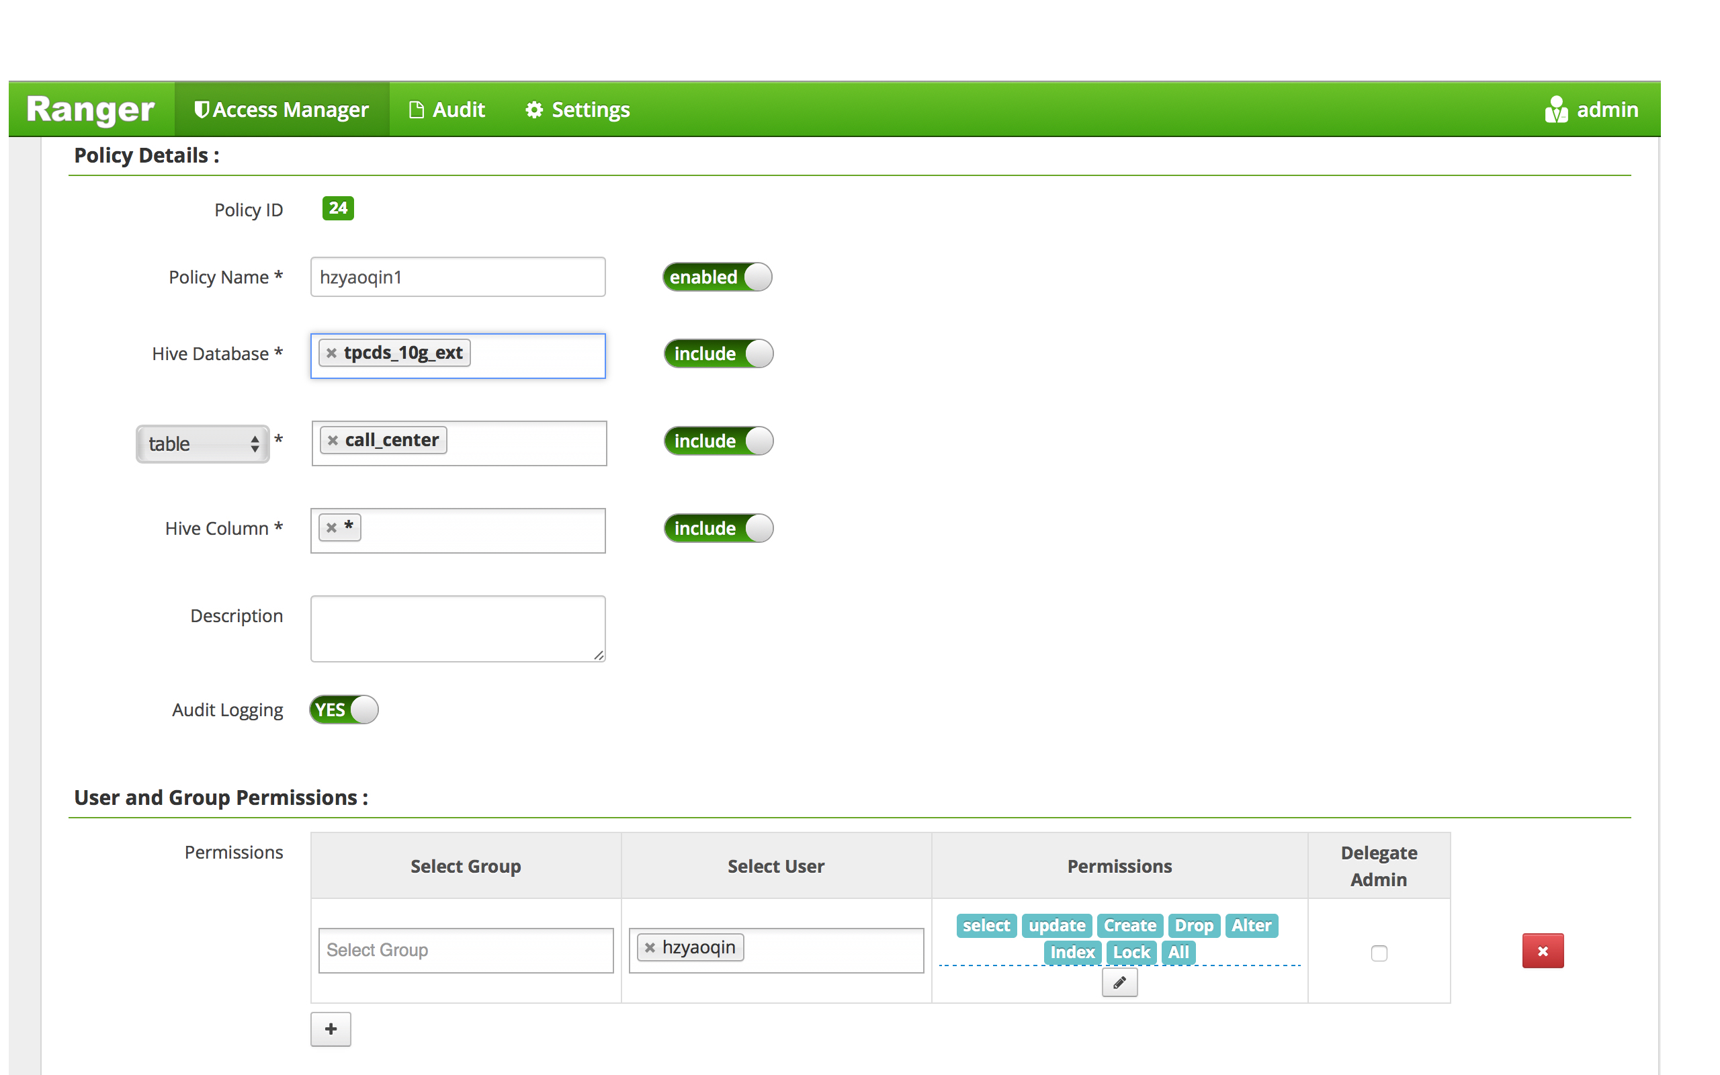
Task: Open the Select Group dropdown field
Action: click(x=466, y=950)
